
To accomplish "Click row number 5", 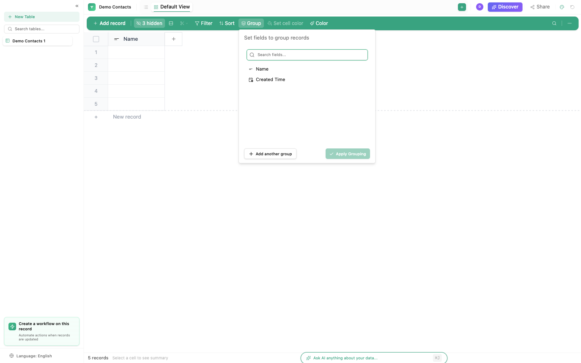I will pyautogui.click(x=96, y=104).
